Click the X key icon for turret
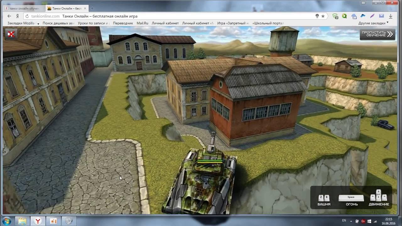The height and width of the screenshot is (226, 402). coord(327,198)
